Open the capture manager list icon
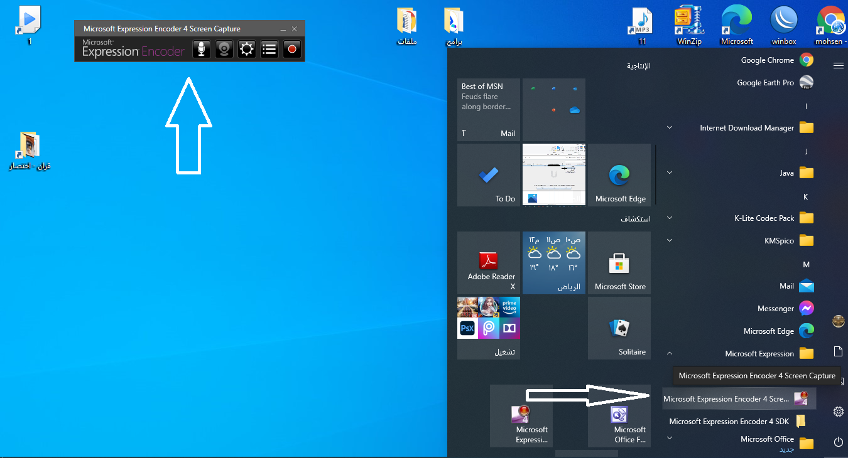Screen dimensions: 848x458 [269, 49]
